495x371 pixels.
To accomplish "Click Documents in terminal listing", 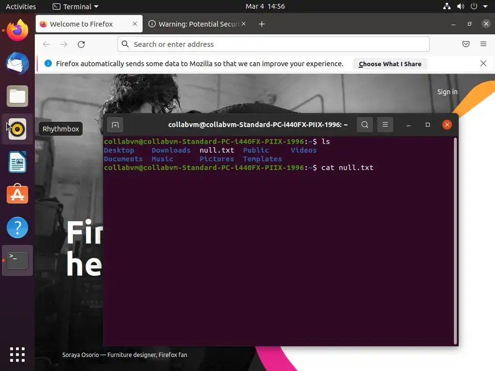I will [x=123, y=159].
